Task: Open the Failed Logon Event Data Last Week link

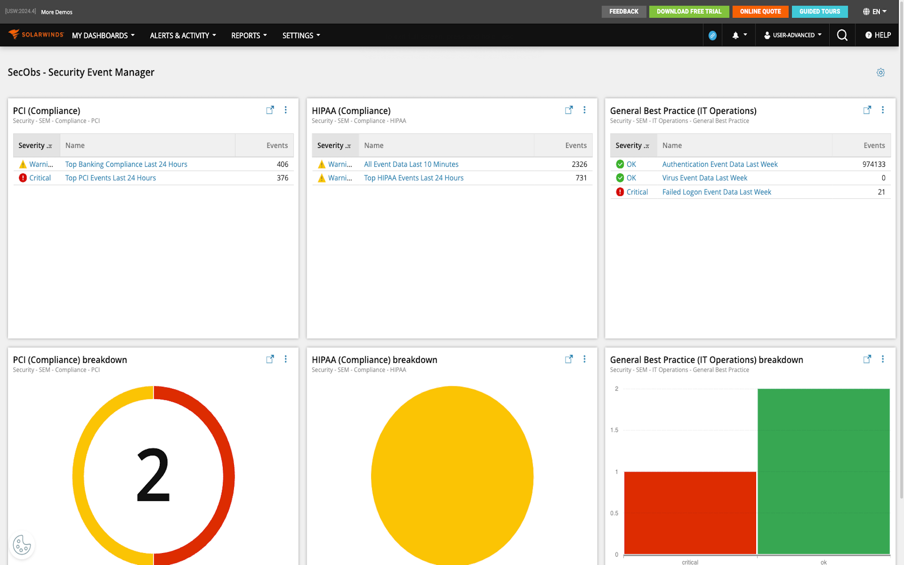Action: (x=716, y=192)
